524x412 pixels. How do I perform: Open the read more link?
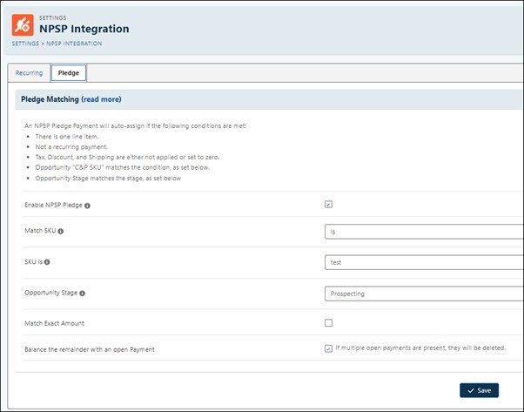[x=102, y=99]
